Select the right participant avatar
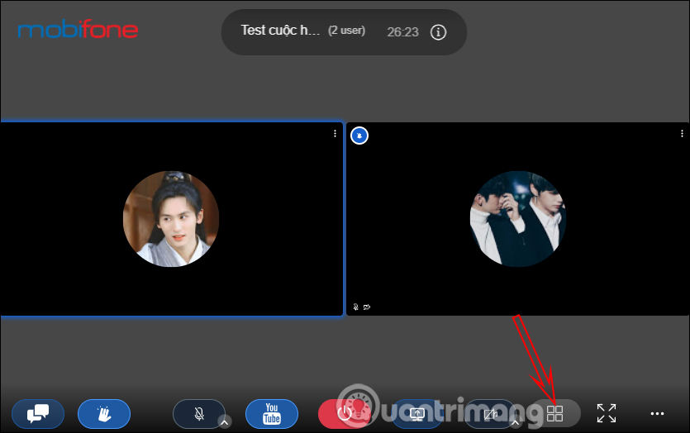This screenshot has width=690, height=433. (x=518, y=219)
